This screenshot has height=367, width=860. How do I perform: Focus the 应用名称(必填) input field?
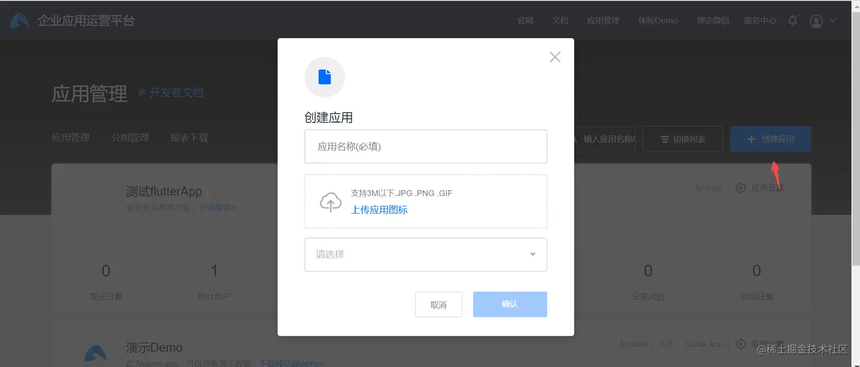click(425, 147)
